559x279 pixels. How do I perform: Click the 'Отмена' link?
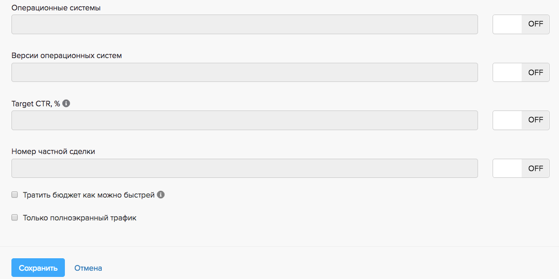coord(88,268)
